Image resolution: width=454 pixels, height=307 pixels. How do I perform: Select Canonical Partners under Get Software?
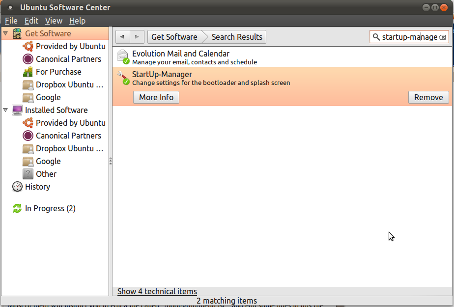pos(69,59)
